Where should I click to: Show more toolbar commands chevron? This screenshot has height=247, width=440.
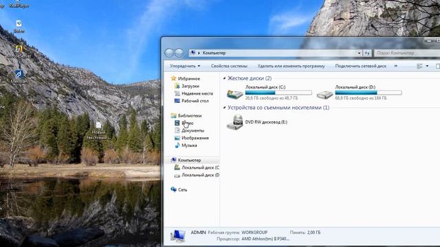pos(396,66)
